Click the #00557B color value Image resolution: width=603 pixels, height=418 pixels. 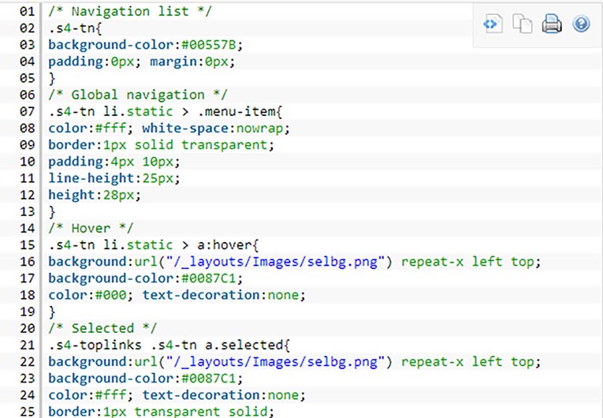[x=208, y=45]
